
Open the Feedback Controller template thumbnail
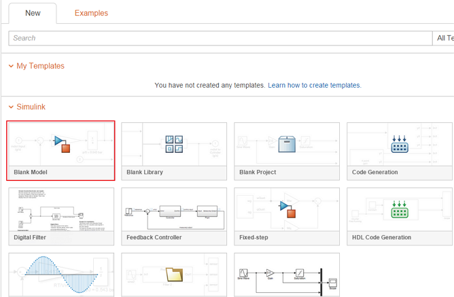click(175, 209)
